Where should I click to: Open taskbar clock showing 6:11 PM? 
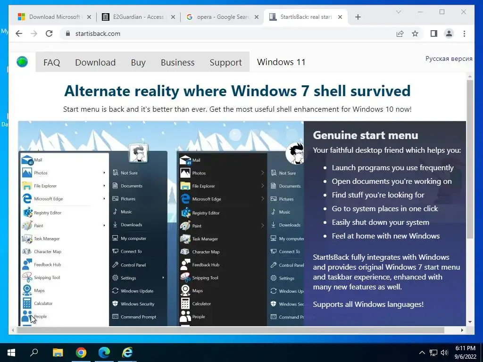coord(466,353)
